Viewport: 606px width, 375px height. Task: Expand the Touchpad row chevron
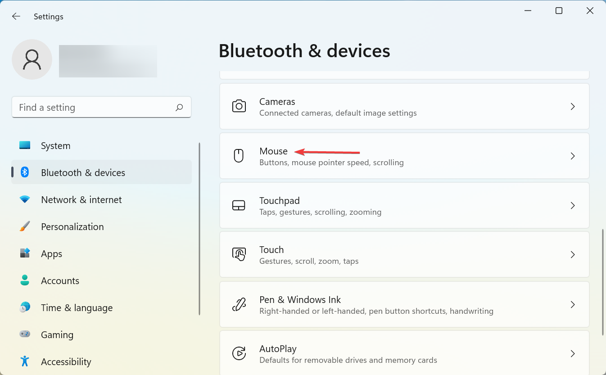573,205
